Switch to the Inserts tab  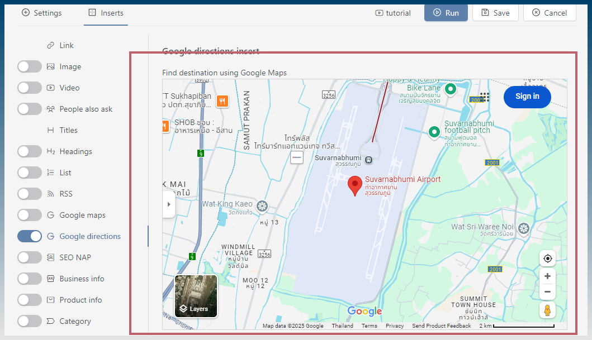pos(106,13)
